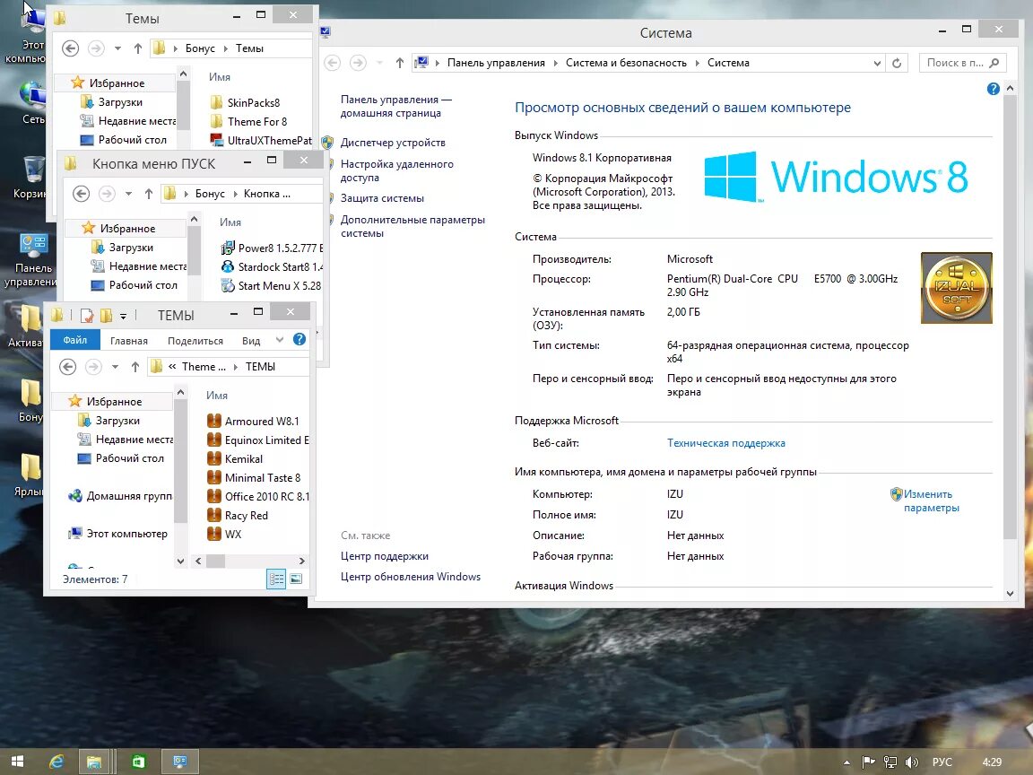The image size is (1033, 775).
Task: Select Stardock Start8 file
Action: [x=272, y=267]
